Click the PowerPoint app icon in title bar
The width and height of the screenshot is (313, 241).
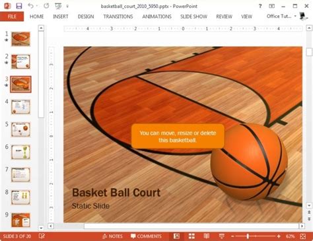(x=7, y=6)
